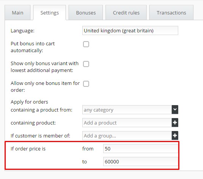The height and width of the screenshot is (179, 203).
Task: Click the plus icon next to Add a product
Action: click(175, 122)
